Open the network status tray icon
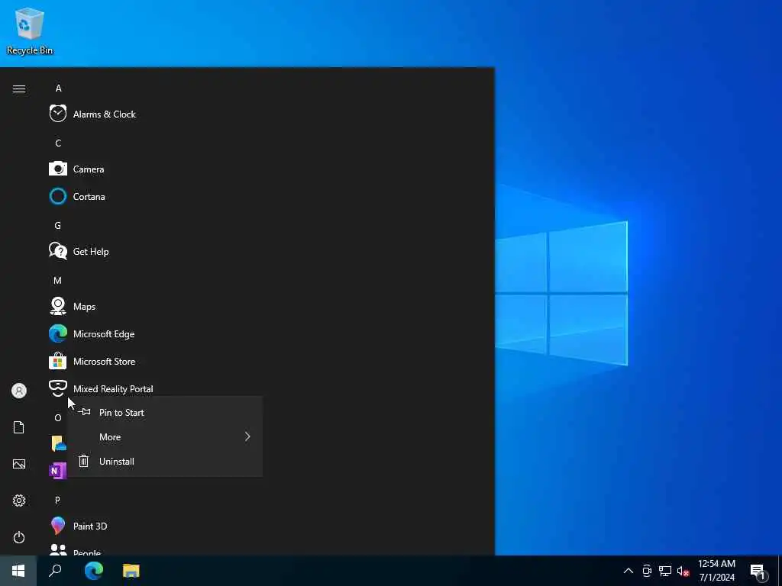This screenshot has height=586, width=782. [665, 571]
